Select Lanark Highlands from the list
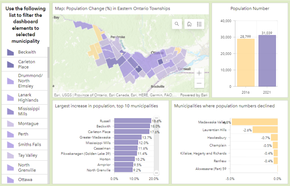The width and height of the screenshot is (290, 186). 25,97
